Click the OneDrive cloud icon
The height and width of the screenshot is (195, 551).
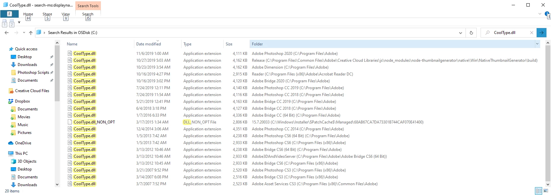(x=11, y=143)
